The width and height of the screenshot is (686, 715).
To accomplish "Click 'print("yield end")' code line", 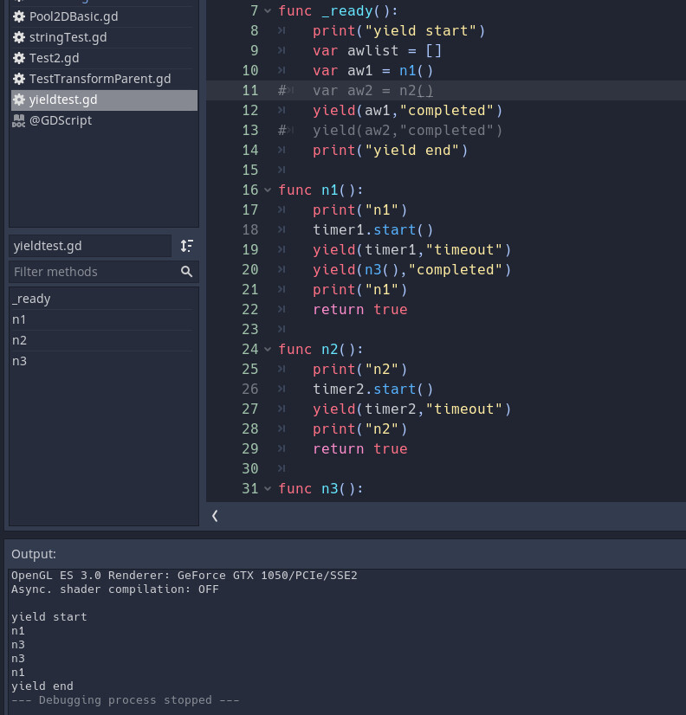I will click(391, 151).
